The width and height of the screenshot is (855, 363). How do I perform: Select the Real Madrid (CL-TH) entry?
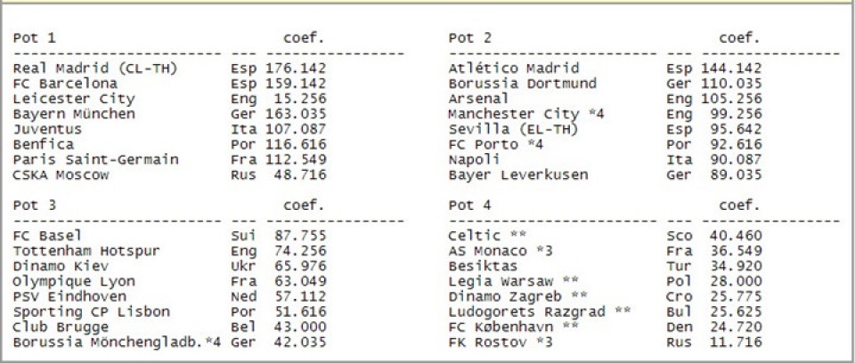tap(85, 69)
